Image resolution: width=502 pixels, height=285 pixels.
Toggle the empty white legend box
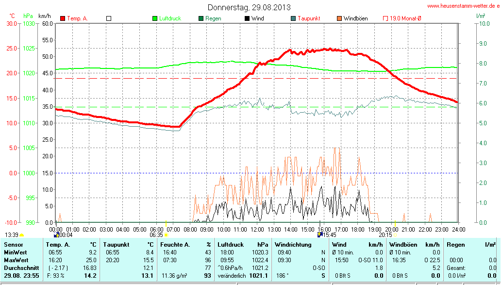pyautogui.click(x=109, y=18)
